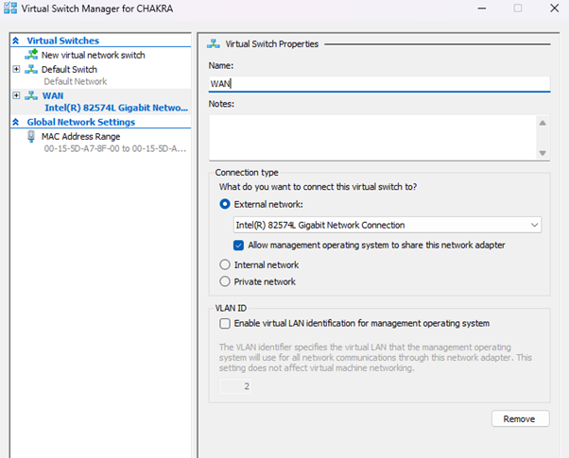Screen dimensions: 569x458
Task: Collapse the Virtual Switches section chevron
Action: (16, 42)
